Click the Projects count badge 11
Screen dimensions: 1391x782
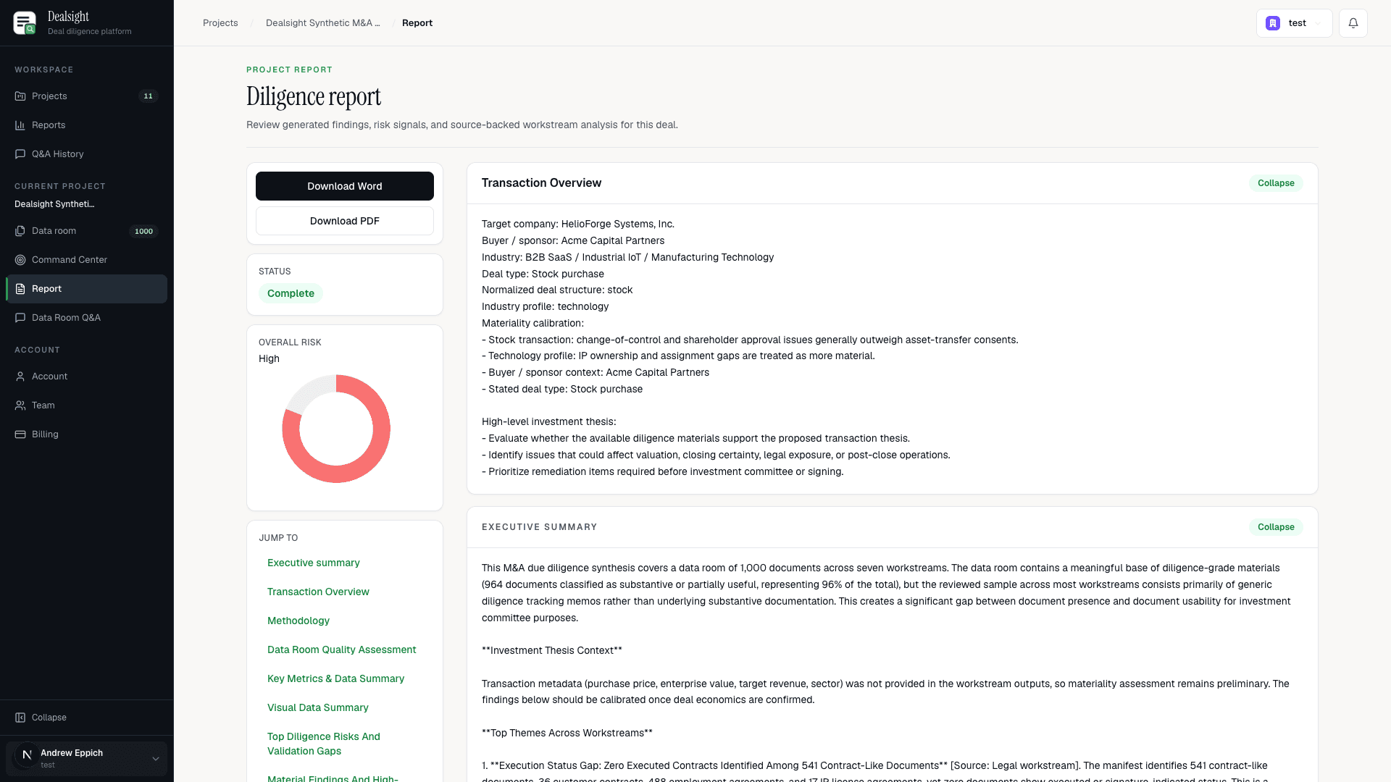tap(149, 96)
